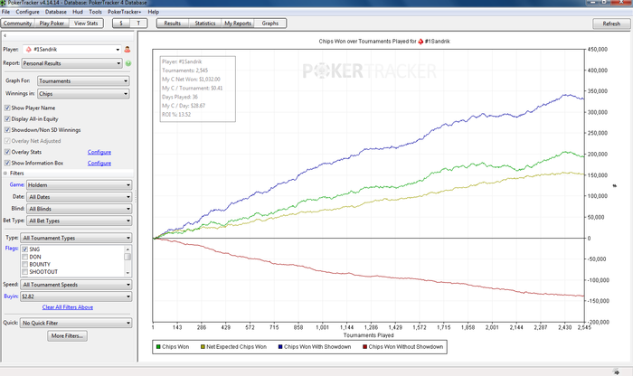
Task: Open the Player dropdown showing #1Sandrik
Action: point(71,49)
